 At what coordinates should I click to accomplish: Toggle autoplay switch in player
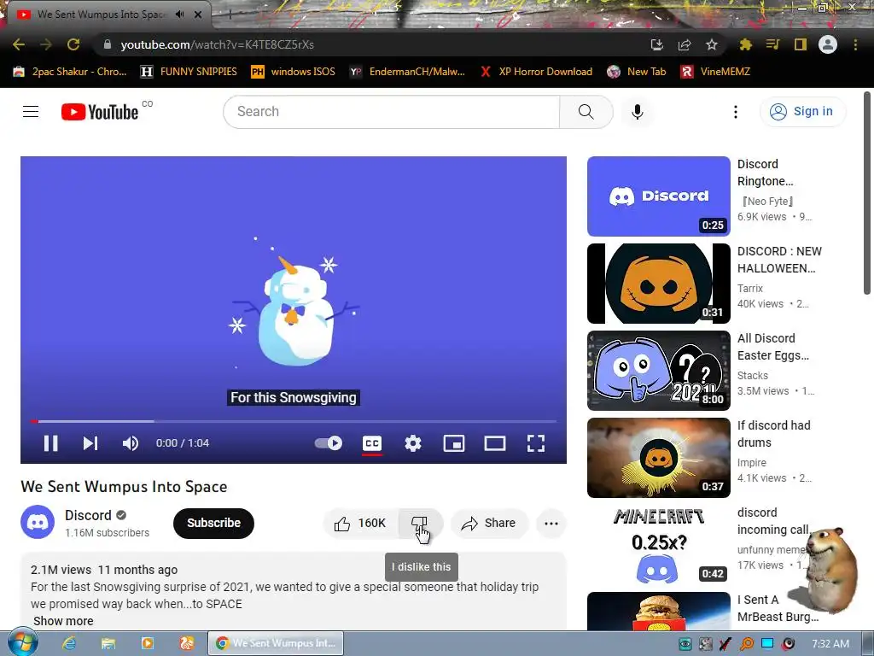pyautogui.click(x=329, y=443)
